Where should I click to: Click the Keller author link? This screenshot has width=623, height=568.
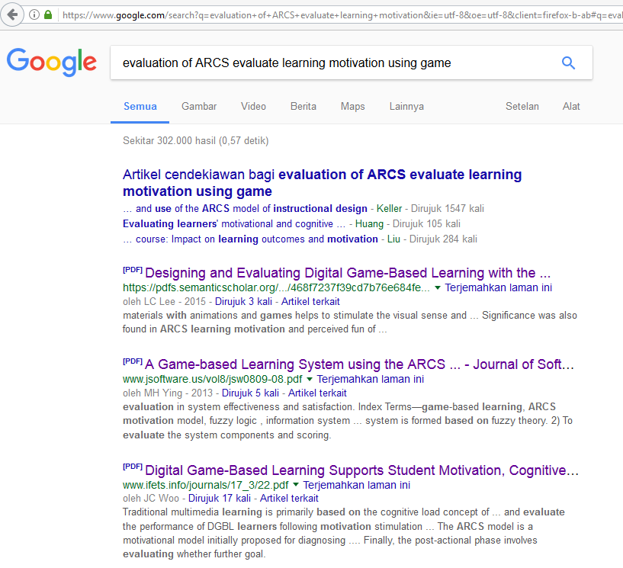coord(389,209)
